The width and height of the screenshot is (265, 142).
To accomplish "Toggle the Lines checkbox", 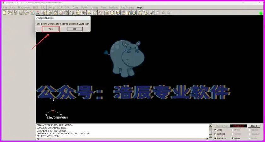I will point(215,130).
